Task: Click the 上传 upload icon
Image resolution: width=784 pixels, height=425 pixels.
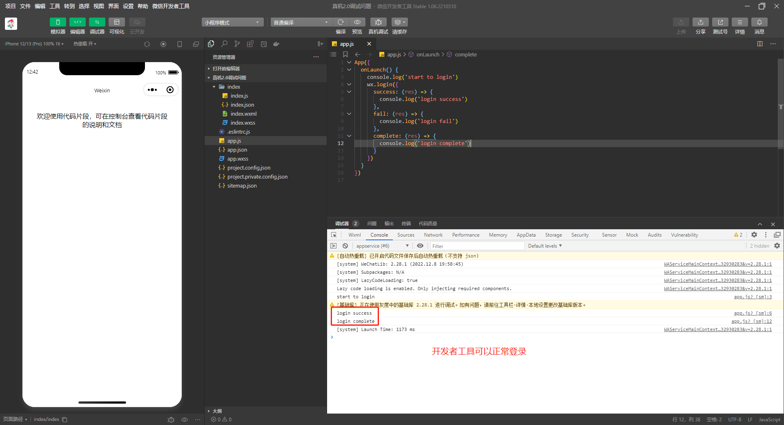Action: tap(681, 22)
